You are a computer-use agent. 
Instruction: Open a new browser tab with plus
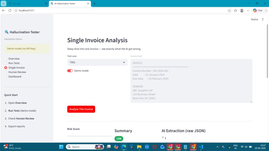pyautogui.click(x=94, y=3)
